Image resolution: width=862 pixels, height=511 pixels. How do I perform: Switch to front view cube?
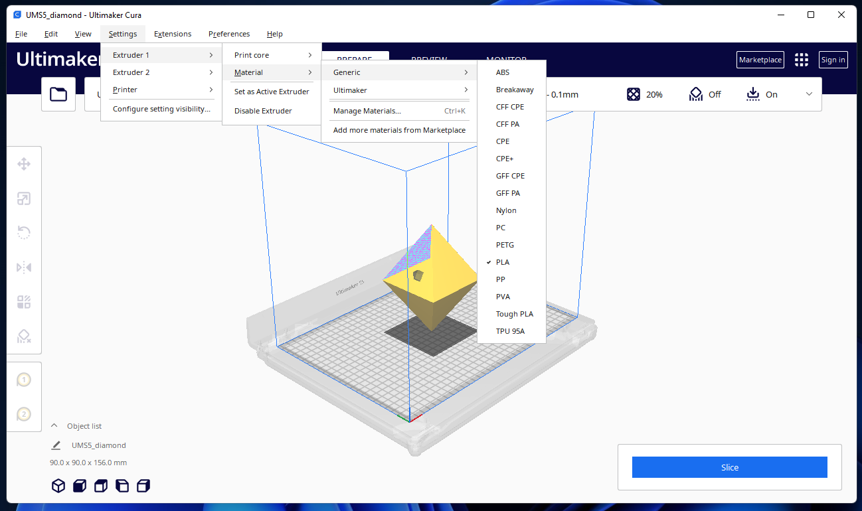[80, 486]
